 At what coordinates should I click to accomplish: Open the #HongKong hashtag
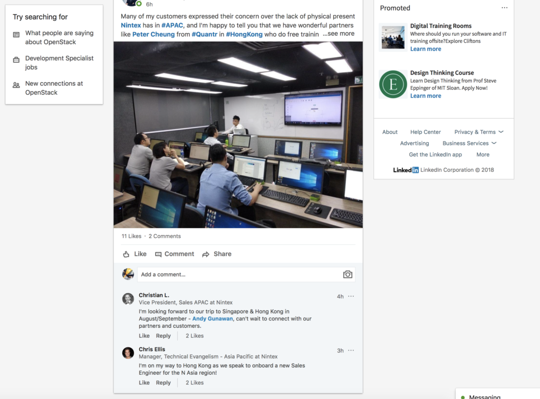[x=244, y=34]
